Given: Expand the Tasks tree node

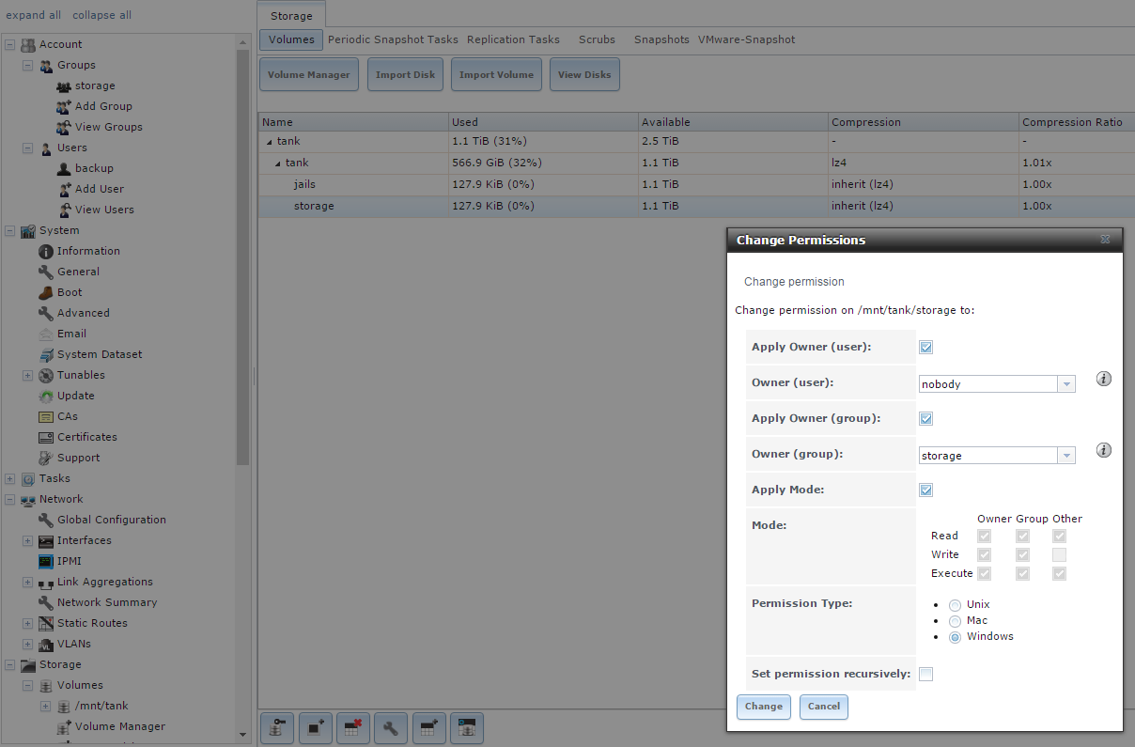Looking at the screenshot, I should (10, 478).
